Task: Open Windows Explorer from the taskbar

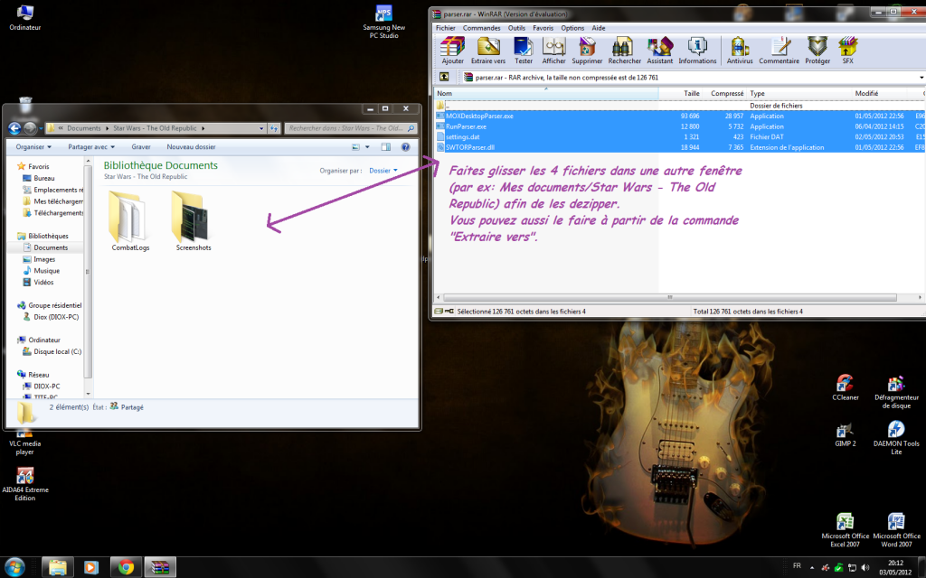Action: coord(57,567)
